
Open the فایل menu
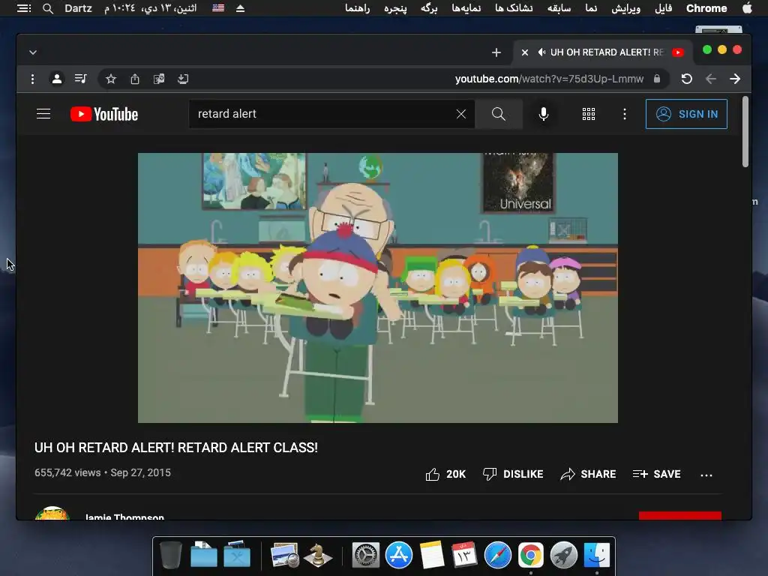pyautogui.click(x=663, y=8)
